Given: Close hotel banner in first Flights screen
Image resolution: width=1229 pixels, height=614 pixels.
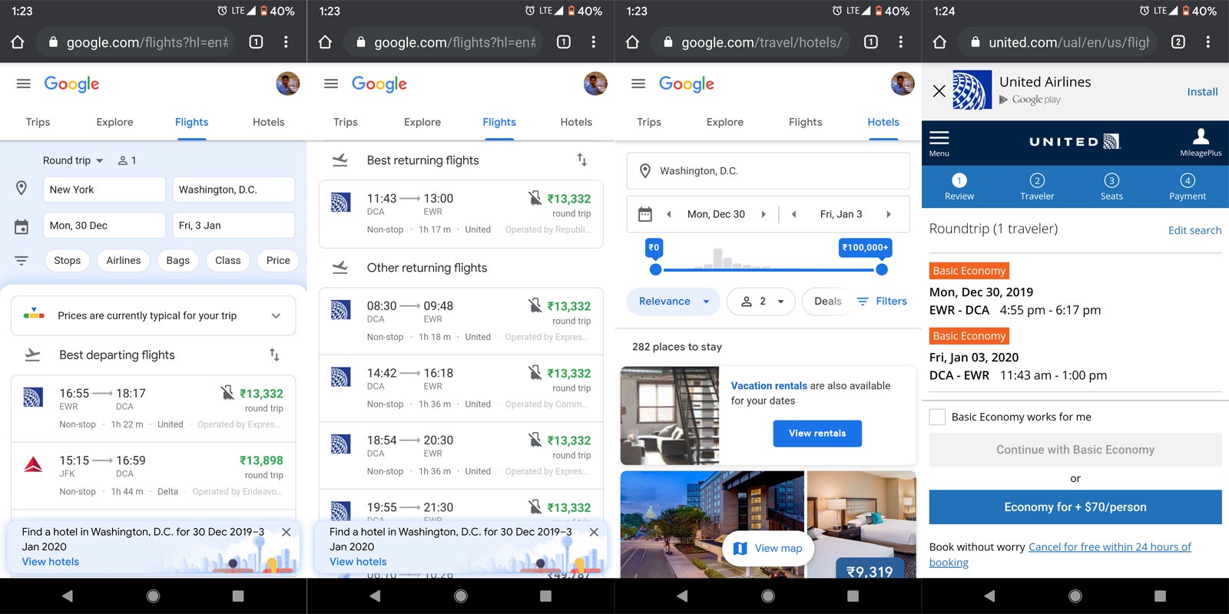Looking at the screenshot, I should (287, 532).
